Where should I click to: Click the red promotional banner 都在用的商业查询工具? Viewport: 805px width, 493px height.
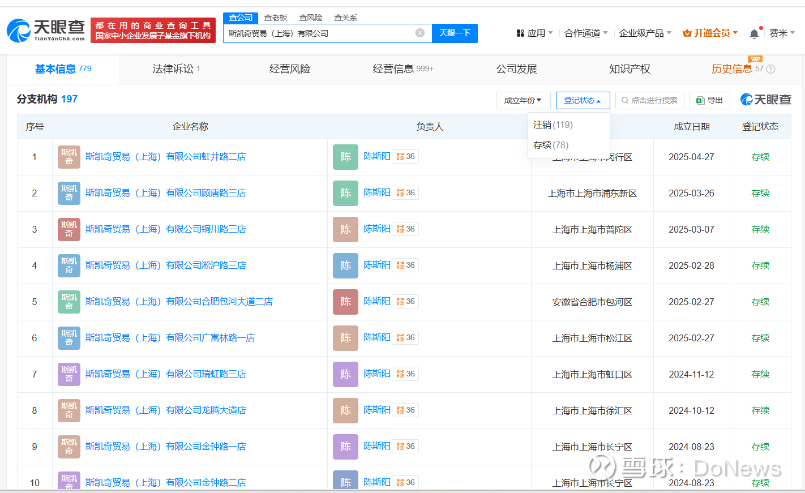[x=153, y=31]
